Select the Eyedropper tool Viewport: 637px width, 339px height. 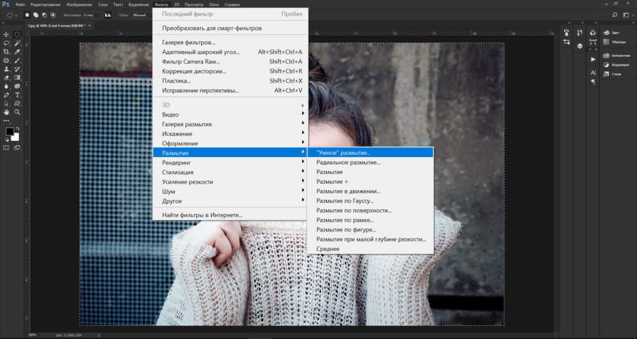[17, 52]
